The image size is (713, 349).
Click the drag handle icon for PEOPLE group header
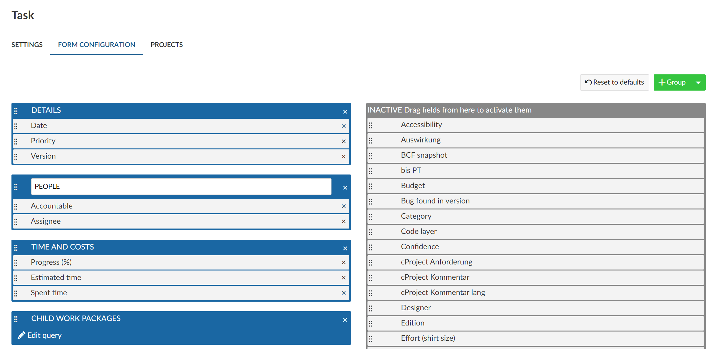(x=16, y=187)
